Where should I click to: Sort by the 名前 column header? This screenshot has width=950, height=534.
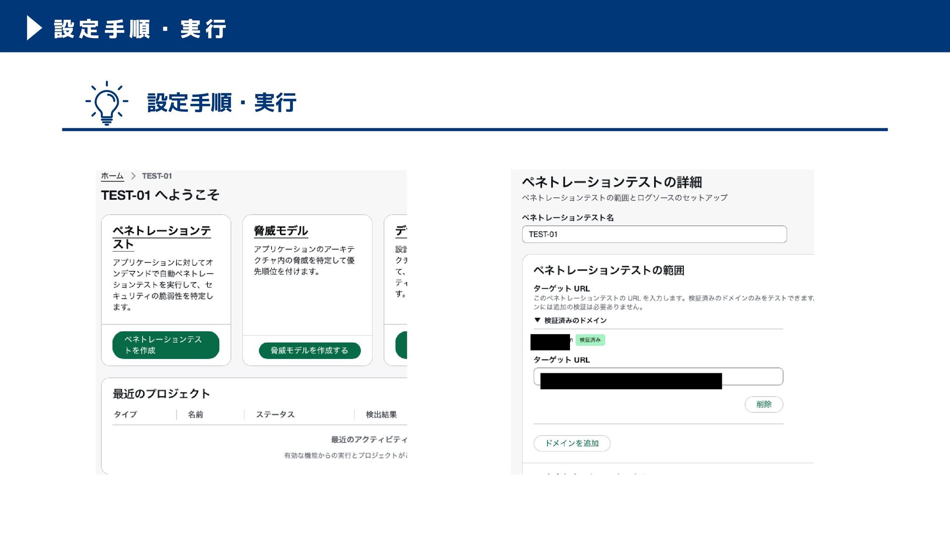tap(195, 414)
